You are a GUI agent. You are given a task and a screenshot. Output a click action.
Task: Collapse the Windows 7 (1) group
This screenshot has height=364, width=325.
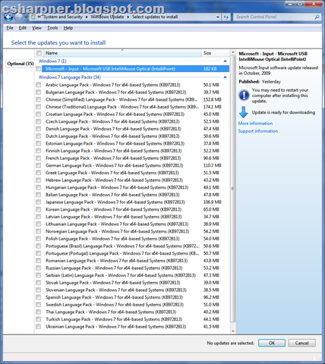pyautogui.click(x=225, y=61)
